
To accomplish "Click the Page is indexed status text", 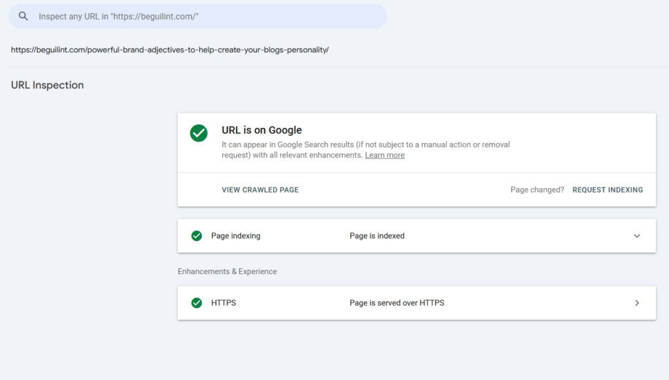I will (377, 236).
